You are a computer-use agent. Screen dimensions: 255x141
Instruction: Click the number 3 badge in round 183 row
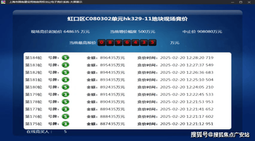pyautogui.click(x=65, y=65)
